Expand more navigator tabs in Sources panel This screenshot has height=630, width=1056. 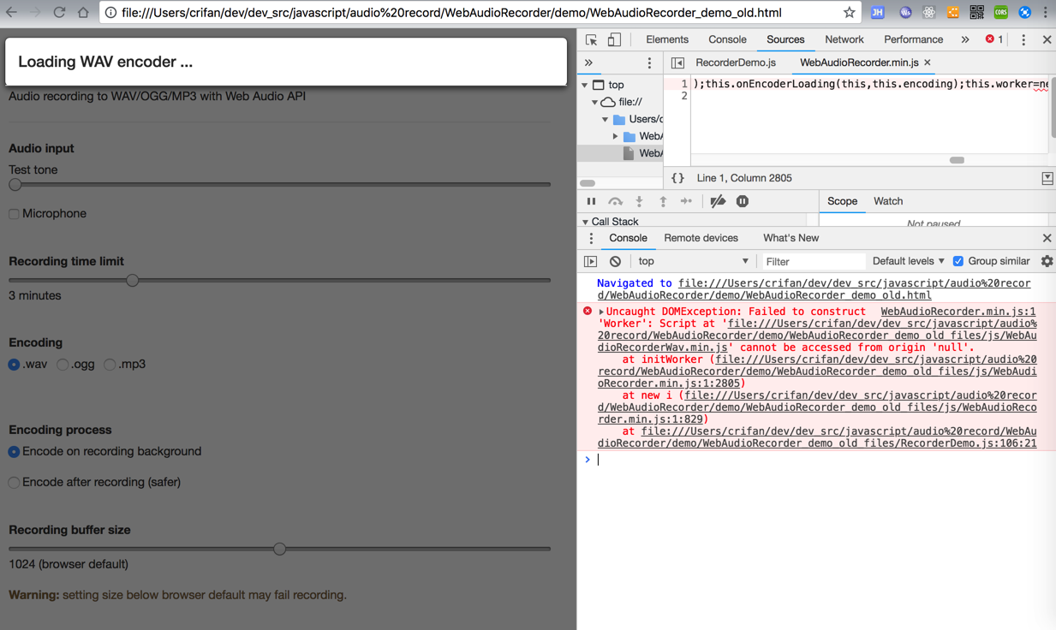[588, 62]
